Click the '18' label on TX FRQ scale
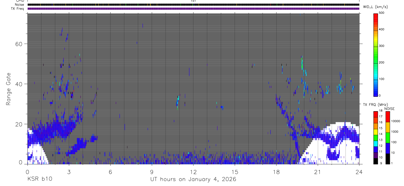The image size is (404, 186). click(x=380, y=111)
